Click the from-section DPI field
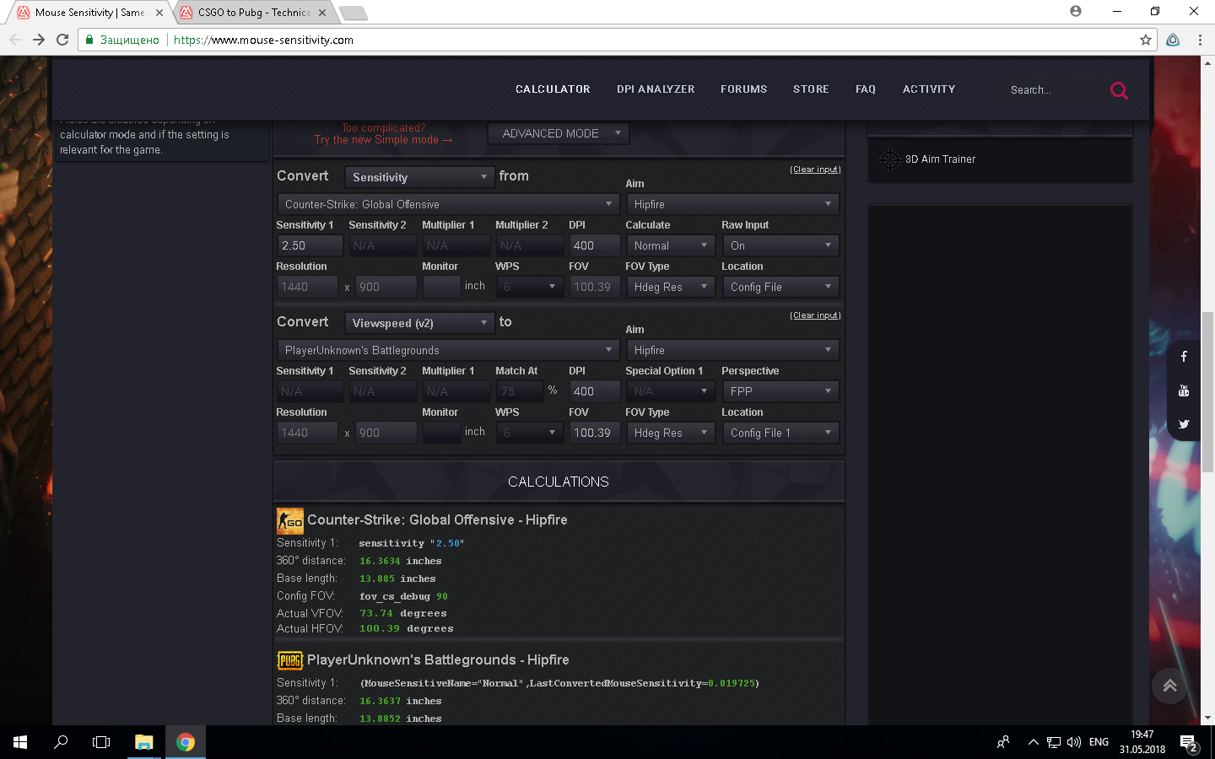 [x=595, y=245]
